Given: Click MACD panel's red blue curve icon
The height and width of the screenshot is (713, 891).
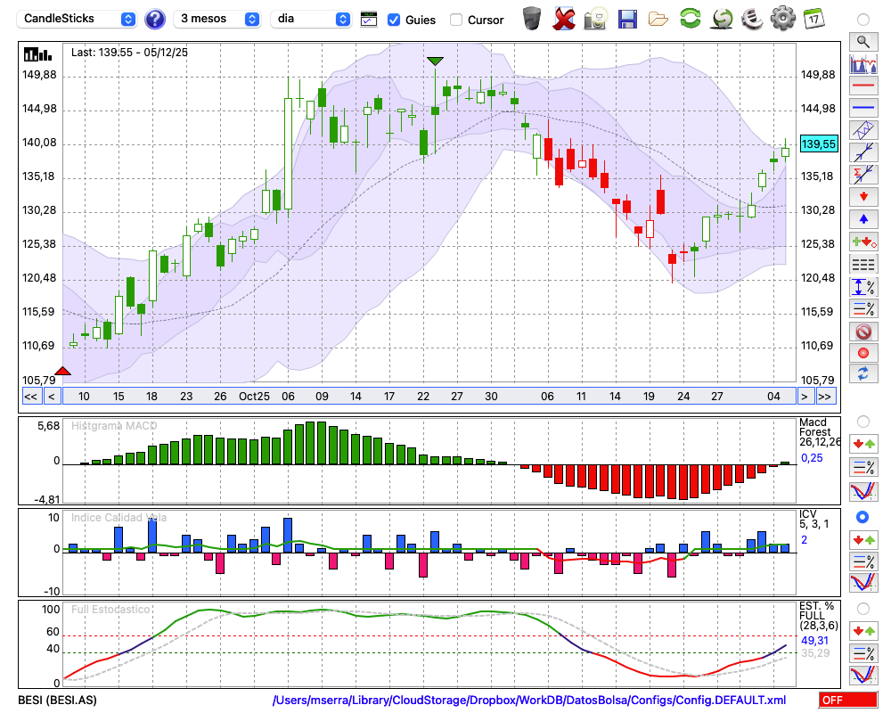Looking at the screenshot, I should coord(863,491).
